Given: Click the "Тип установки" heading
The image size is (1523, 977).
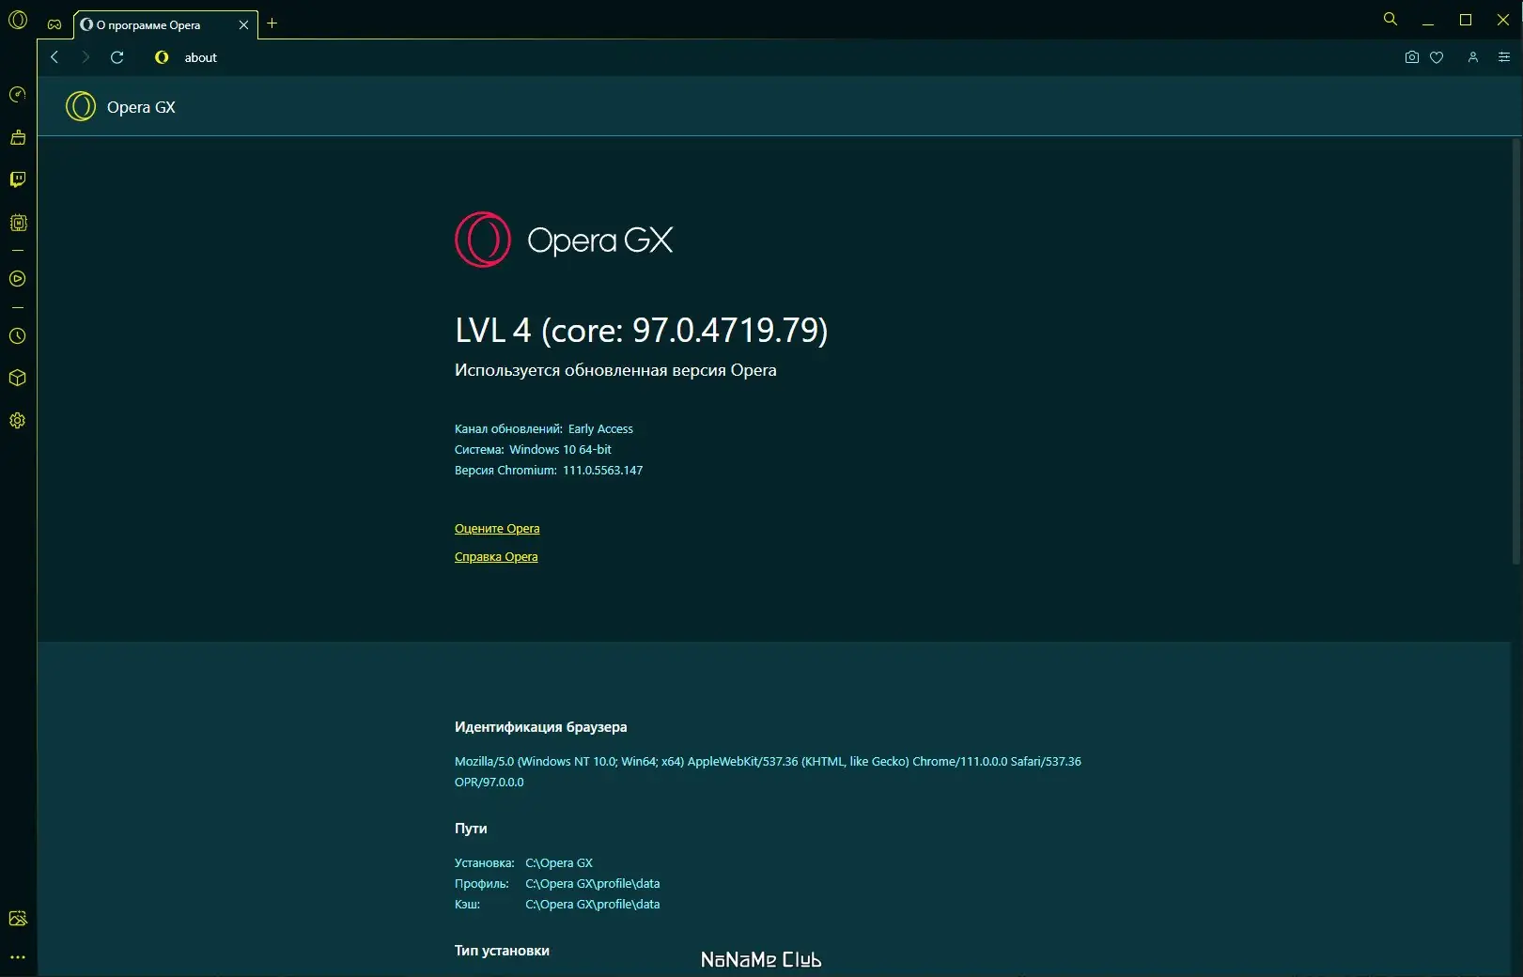Looking at the screenshot, I should click(x=502, y=951).
